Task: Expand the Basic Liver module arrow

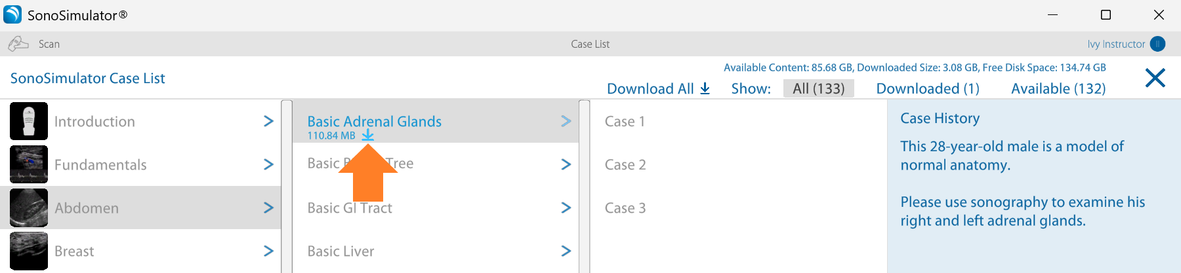Action: 566,251
